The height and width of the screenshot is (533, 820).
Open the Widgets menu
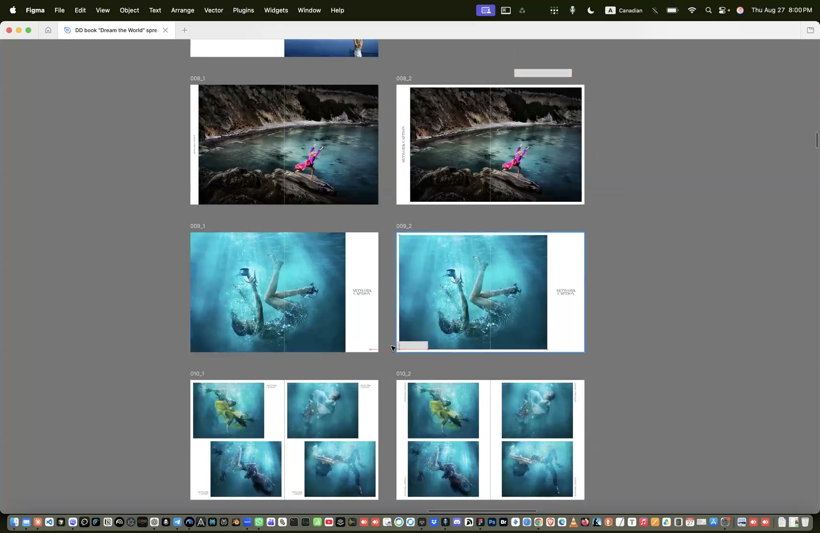tap(276, 10)
